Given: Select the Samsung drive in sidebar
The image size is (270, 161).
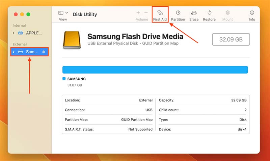Looking at the screenshot, I should click(31, 52).
